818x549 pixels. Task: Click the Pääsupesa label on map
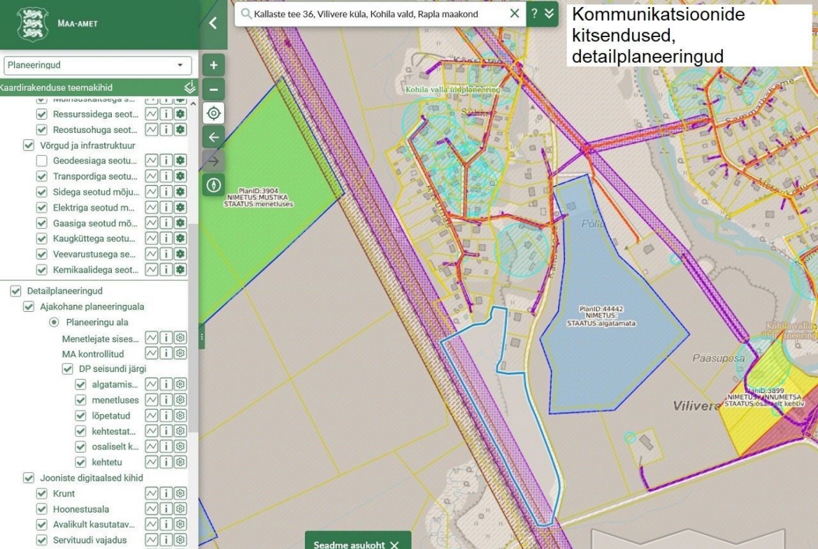tap(718, 358)
